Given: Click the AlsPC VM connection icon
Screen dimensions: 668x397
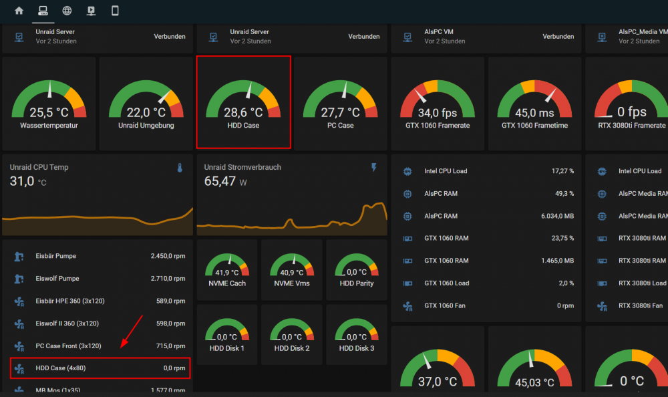Looking at the screenshot, I should (x=407, y=37).
